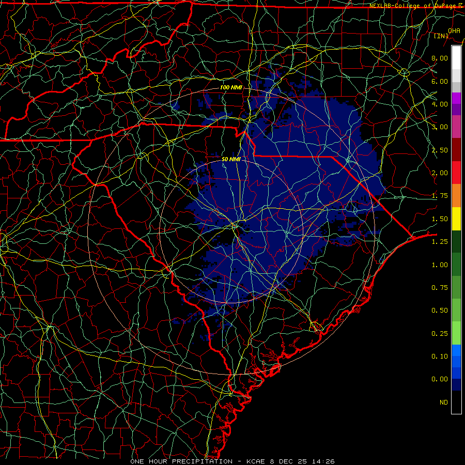This screenshot has height=465, width=465.
Task: Click the 2.50 legend value
Action: pyautogui.click(x=440, y=150)
